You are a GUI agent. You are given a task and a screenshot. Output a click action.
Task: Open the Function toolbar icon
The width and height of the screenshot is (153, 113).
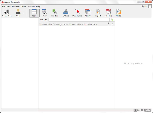(x=55, y=13)
